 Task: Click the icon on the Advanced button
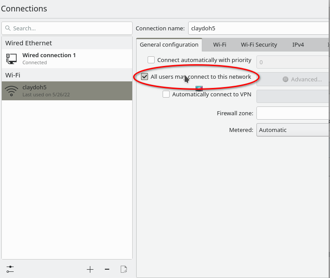285,79
